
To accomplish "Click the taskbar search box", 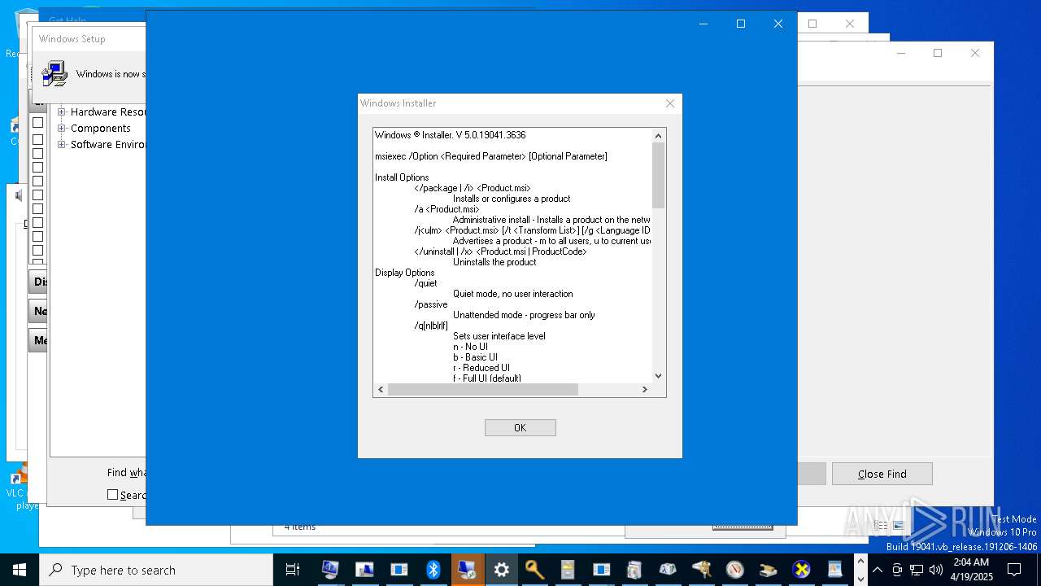I will [x=156, y=570].
